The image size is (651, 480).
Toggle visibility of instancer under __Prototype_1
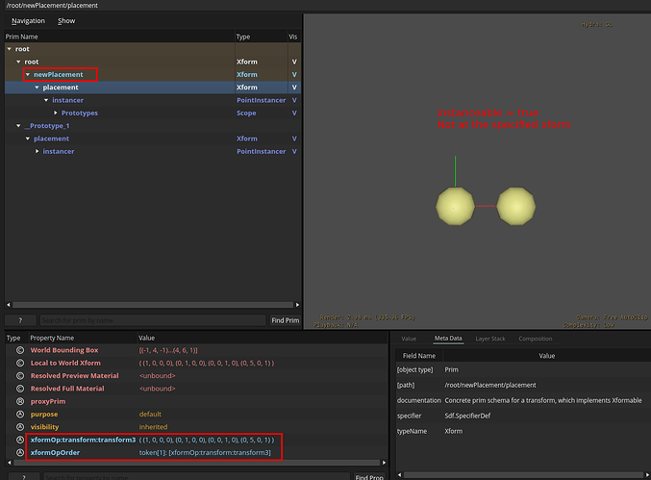point(294,152)
